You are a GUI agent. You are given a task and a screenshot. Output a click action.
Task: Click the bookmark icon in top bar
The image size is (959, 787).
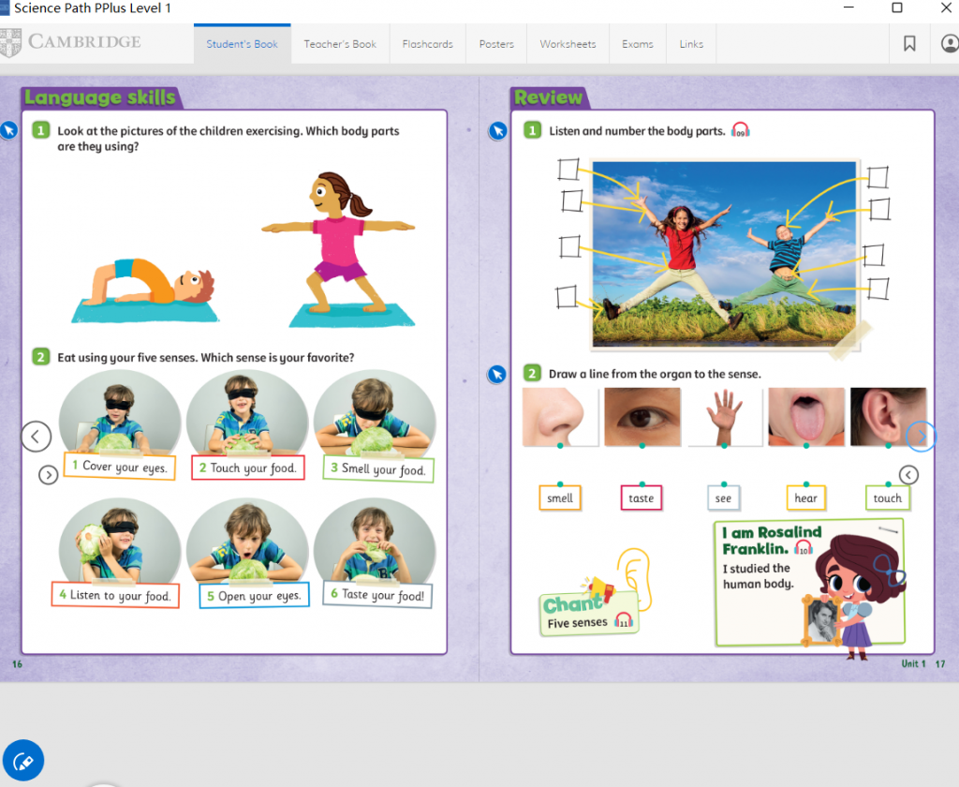908,44
